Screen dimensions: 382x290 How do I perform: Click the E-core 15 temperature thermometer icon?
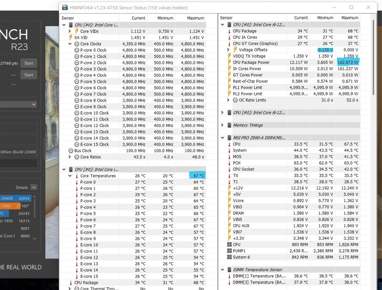(x=76, y=276)
